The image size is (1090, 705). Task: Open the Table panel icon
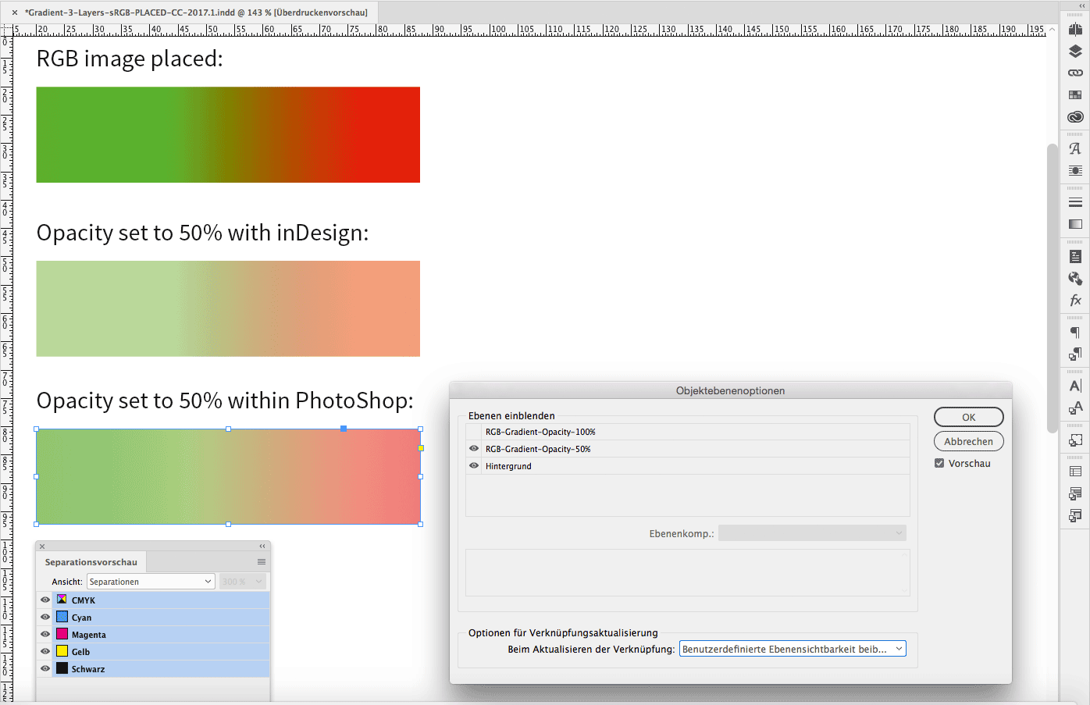pyautogui.click(x=1075, y=472)
